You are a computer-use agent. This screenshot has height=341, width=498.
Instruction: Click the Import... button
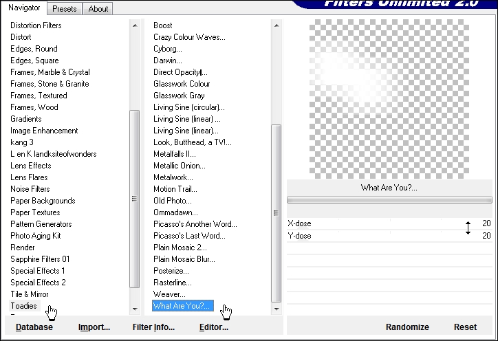[x=94, y=327]
